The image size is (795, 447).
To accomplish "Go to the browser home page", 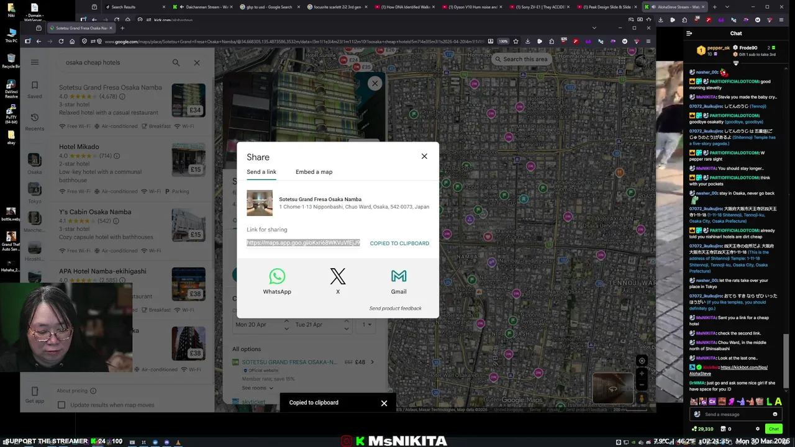I will pos(72,42).
